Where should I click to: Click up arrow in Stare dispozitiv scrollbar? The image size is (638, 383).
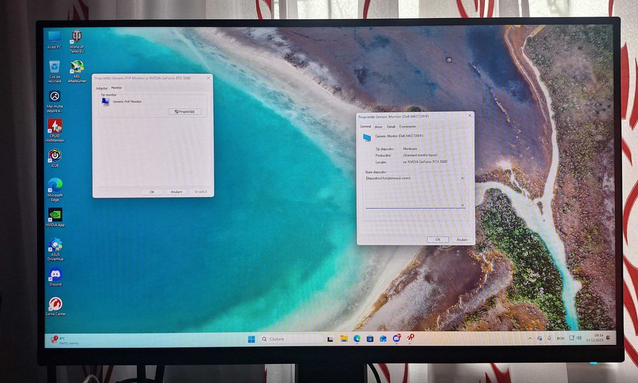click(462, 178)
